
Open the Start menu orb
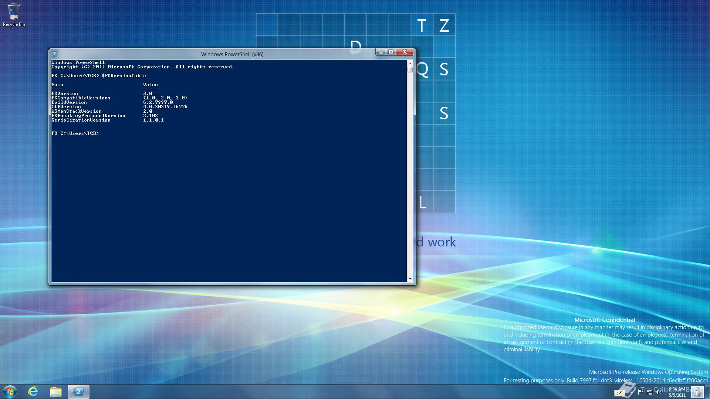(10, 392)
